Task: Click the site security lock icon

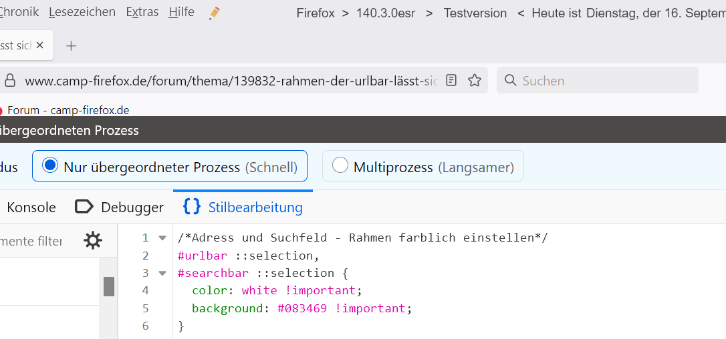Action: point(9,81)
